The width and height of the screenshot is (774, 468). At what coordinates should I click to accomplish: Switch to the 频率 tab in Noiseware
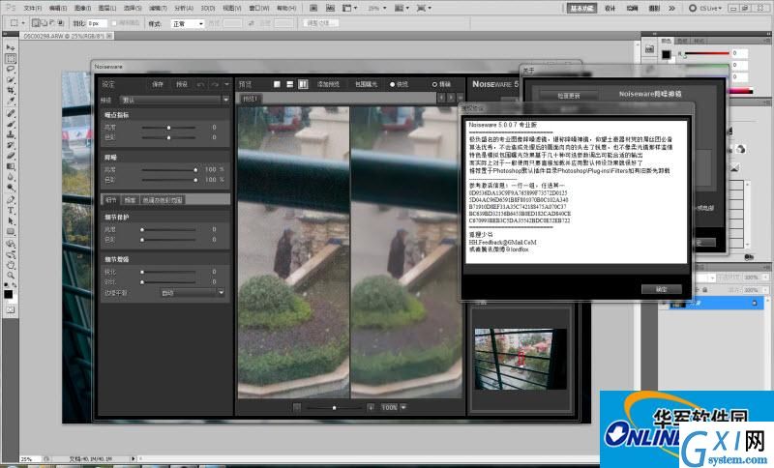click(130, 200)
